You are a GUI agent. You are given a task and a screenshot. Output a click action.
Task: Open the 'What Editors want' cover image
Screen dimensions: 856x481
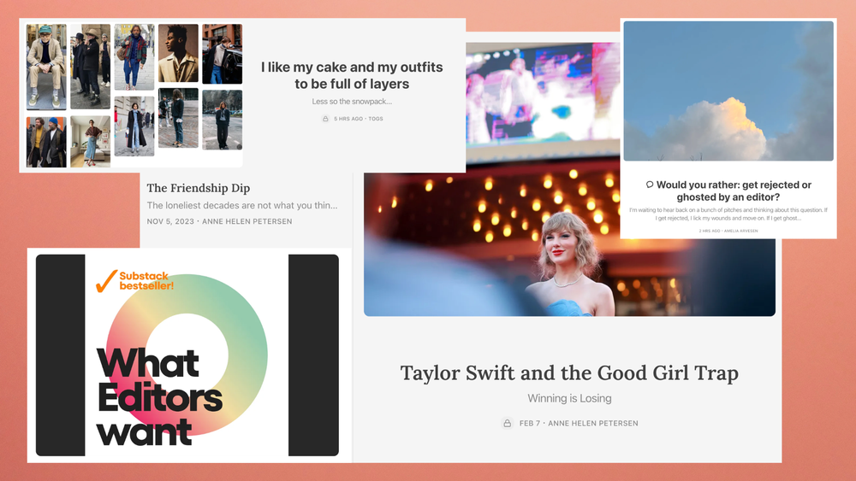(187, 355)
